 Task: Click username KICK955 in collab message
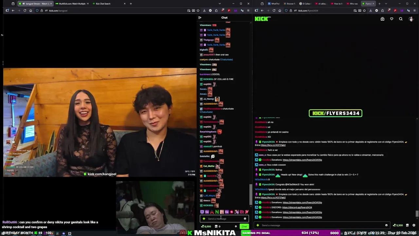(x=208, y=79)
